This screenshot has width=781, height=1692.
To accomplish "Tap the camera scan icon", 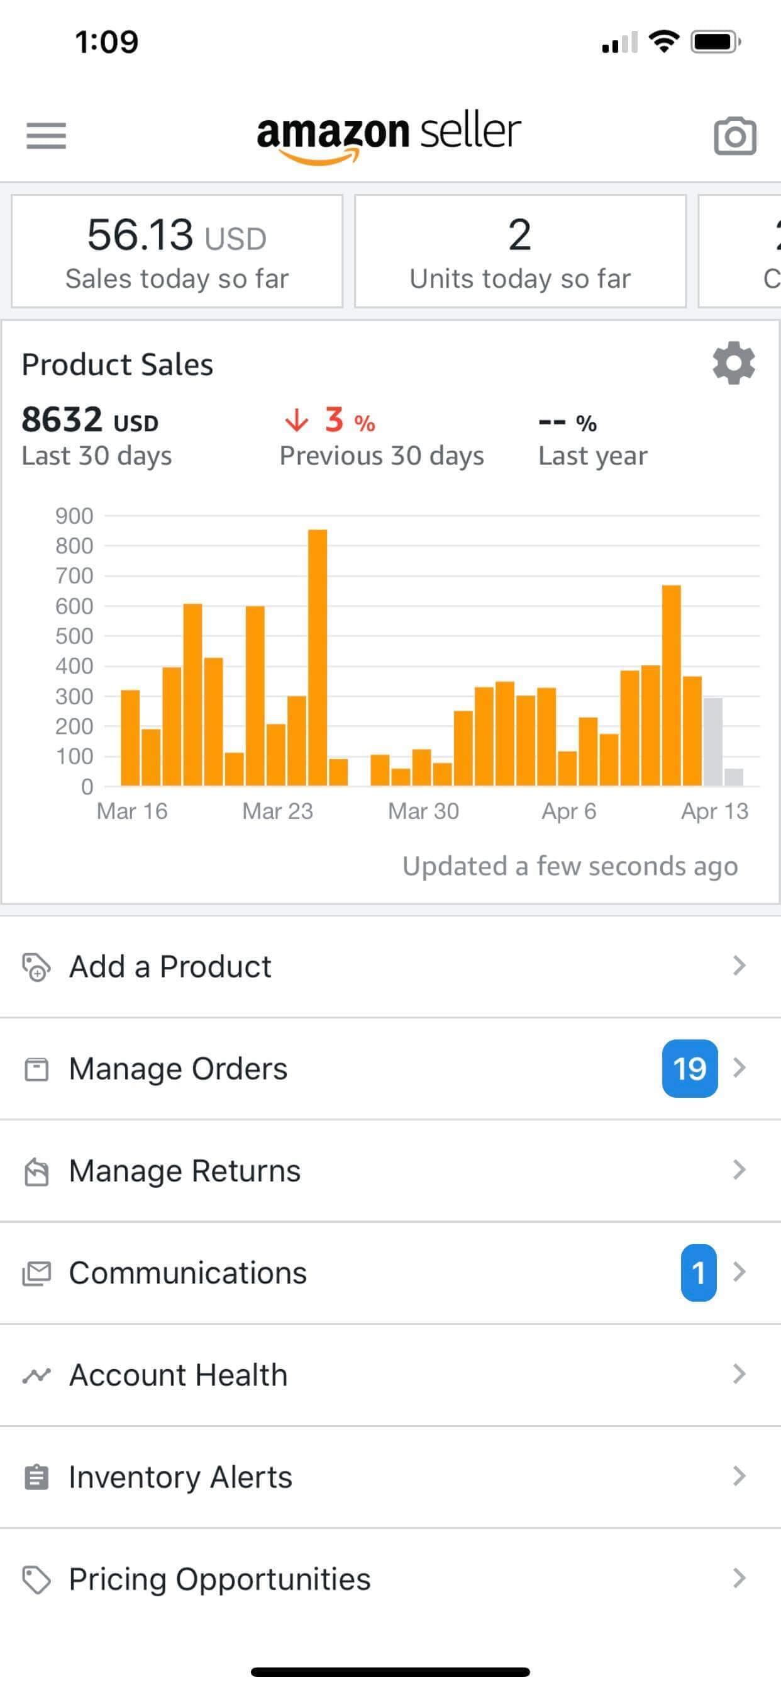I will [734, 136].
